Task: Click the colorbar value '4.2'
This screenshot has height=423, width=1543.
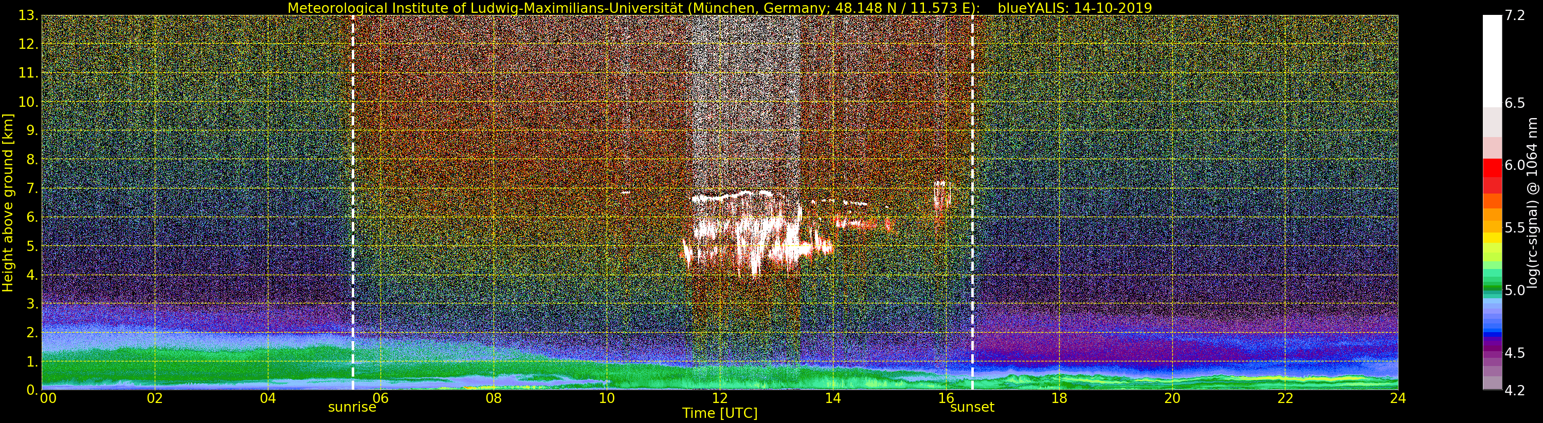Action: click(1515, 390)
